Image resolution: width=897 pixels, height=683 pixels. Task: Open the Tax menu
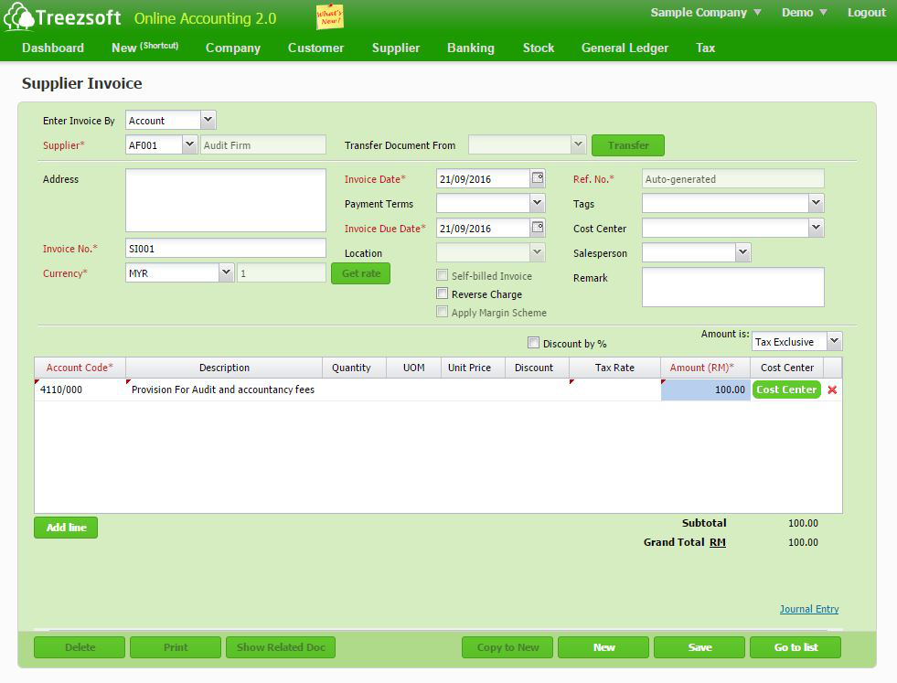click(x=705, y=48)
